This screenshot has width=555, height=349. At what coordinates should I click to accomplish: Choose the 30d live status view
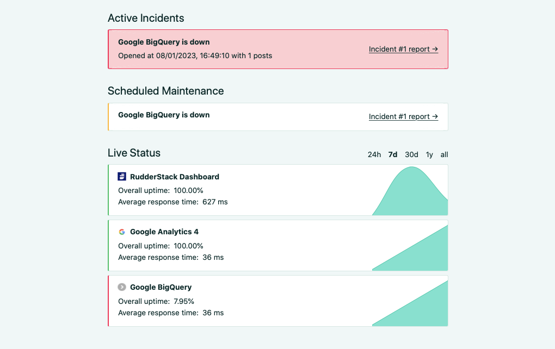[x=411, y=154]
